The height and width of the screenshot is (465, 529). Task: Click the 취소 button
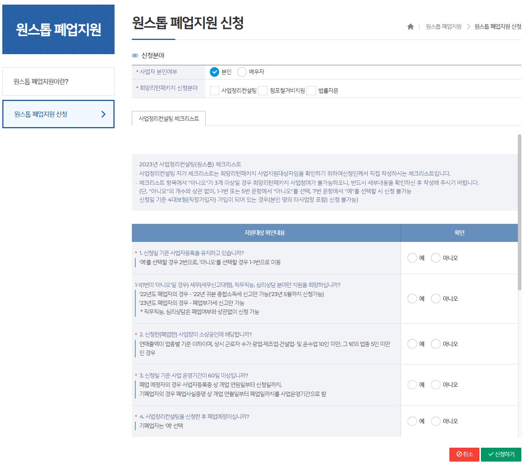tap(464, 454)
